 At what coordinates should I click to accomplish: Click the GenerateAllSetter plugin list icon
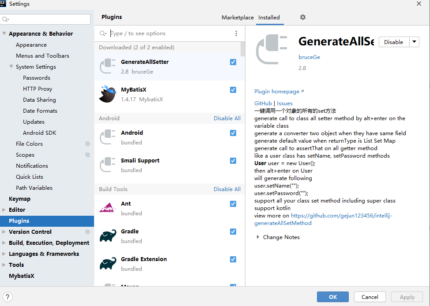click(x=108, y=66)
